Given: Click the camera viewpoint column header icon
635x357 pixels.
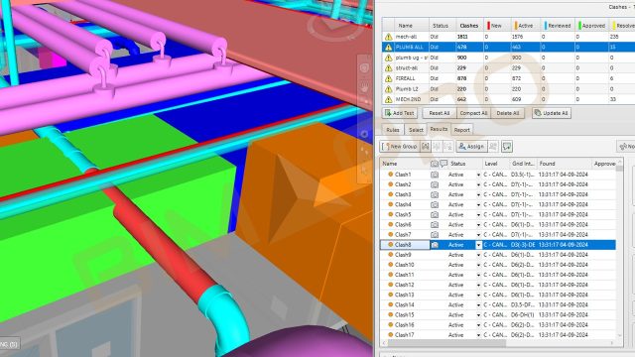Looking at the screenshot, I should 435,164.
